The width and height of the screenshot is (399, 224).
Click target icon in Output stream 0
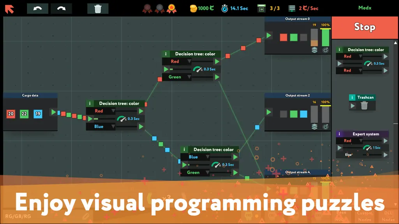325,50
